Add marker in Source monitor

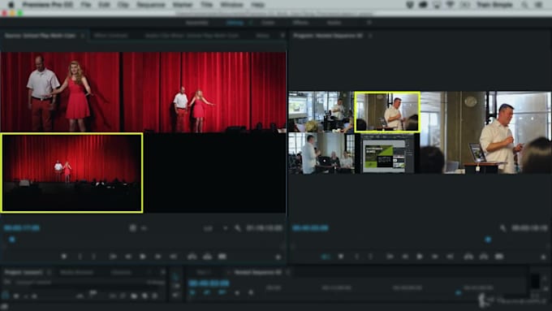point(64,257)
